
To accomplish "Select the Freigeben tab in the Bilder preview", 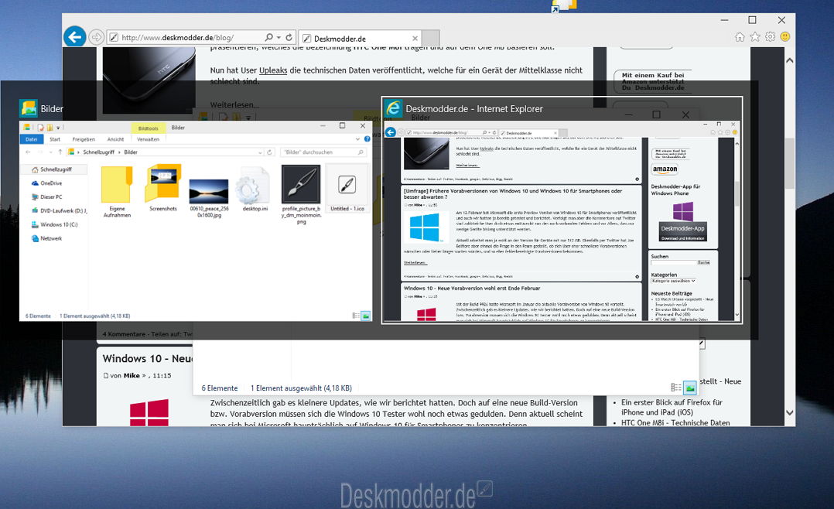I will coord(84,139).
